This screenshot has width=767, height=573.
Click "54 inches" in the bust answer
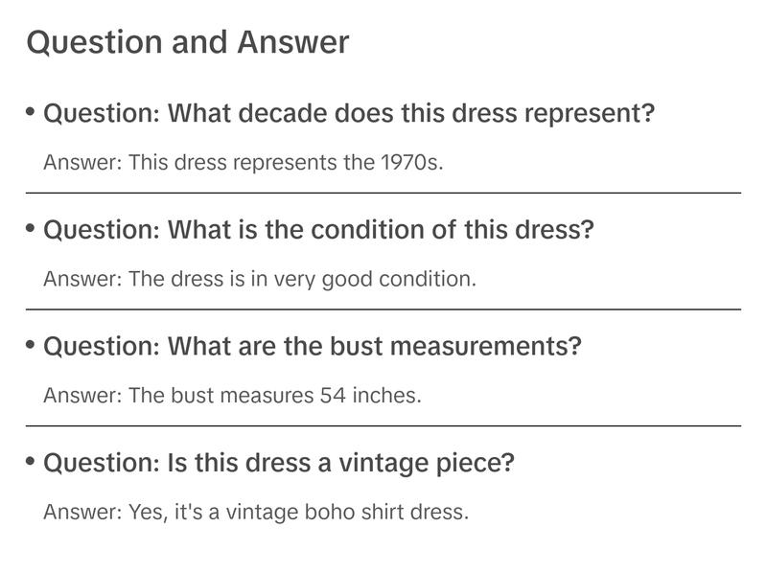pyautogui.click(x=370, y=395)
